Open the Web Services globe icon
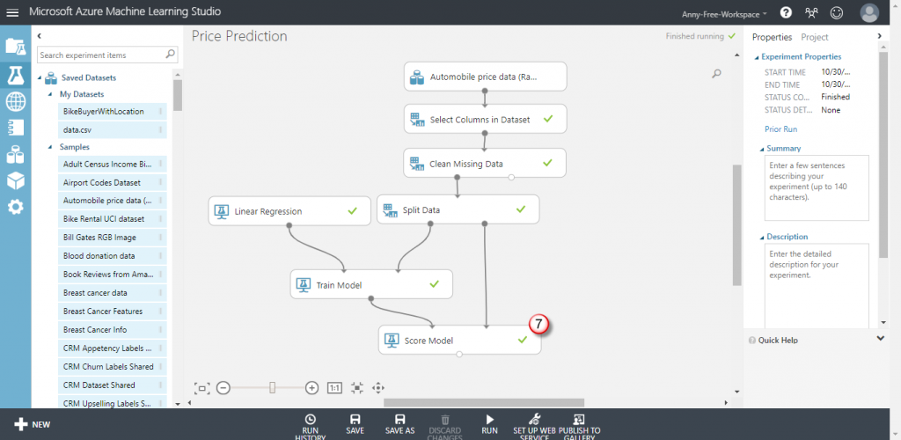Viewport: 901px width, 440px height. click(x=16, y=102)
